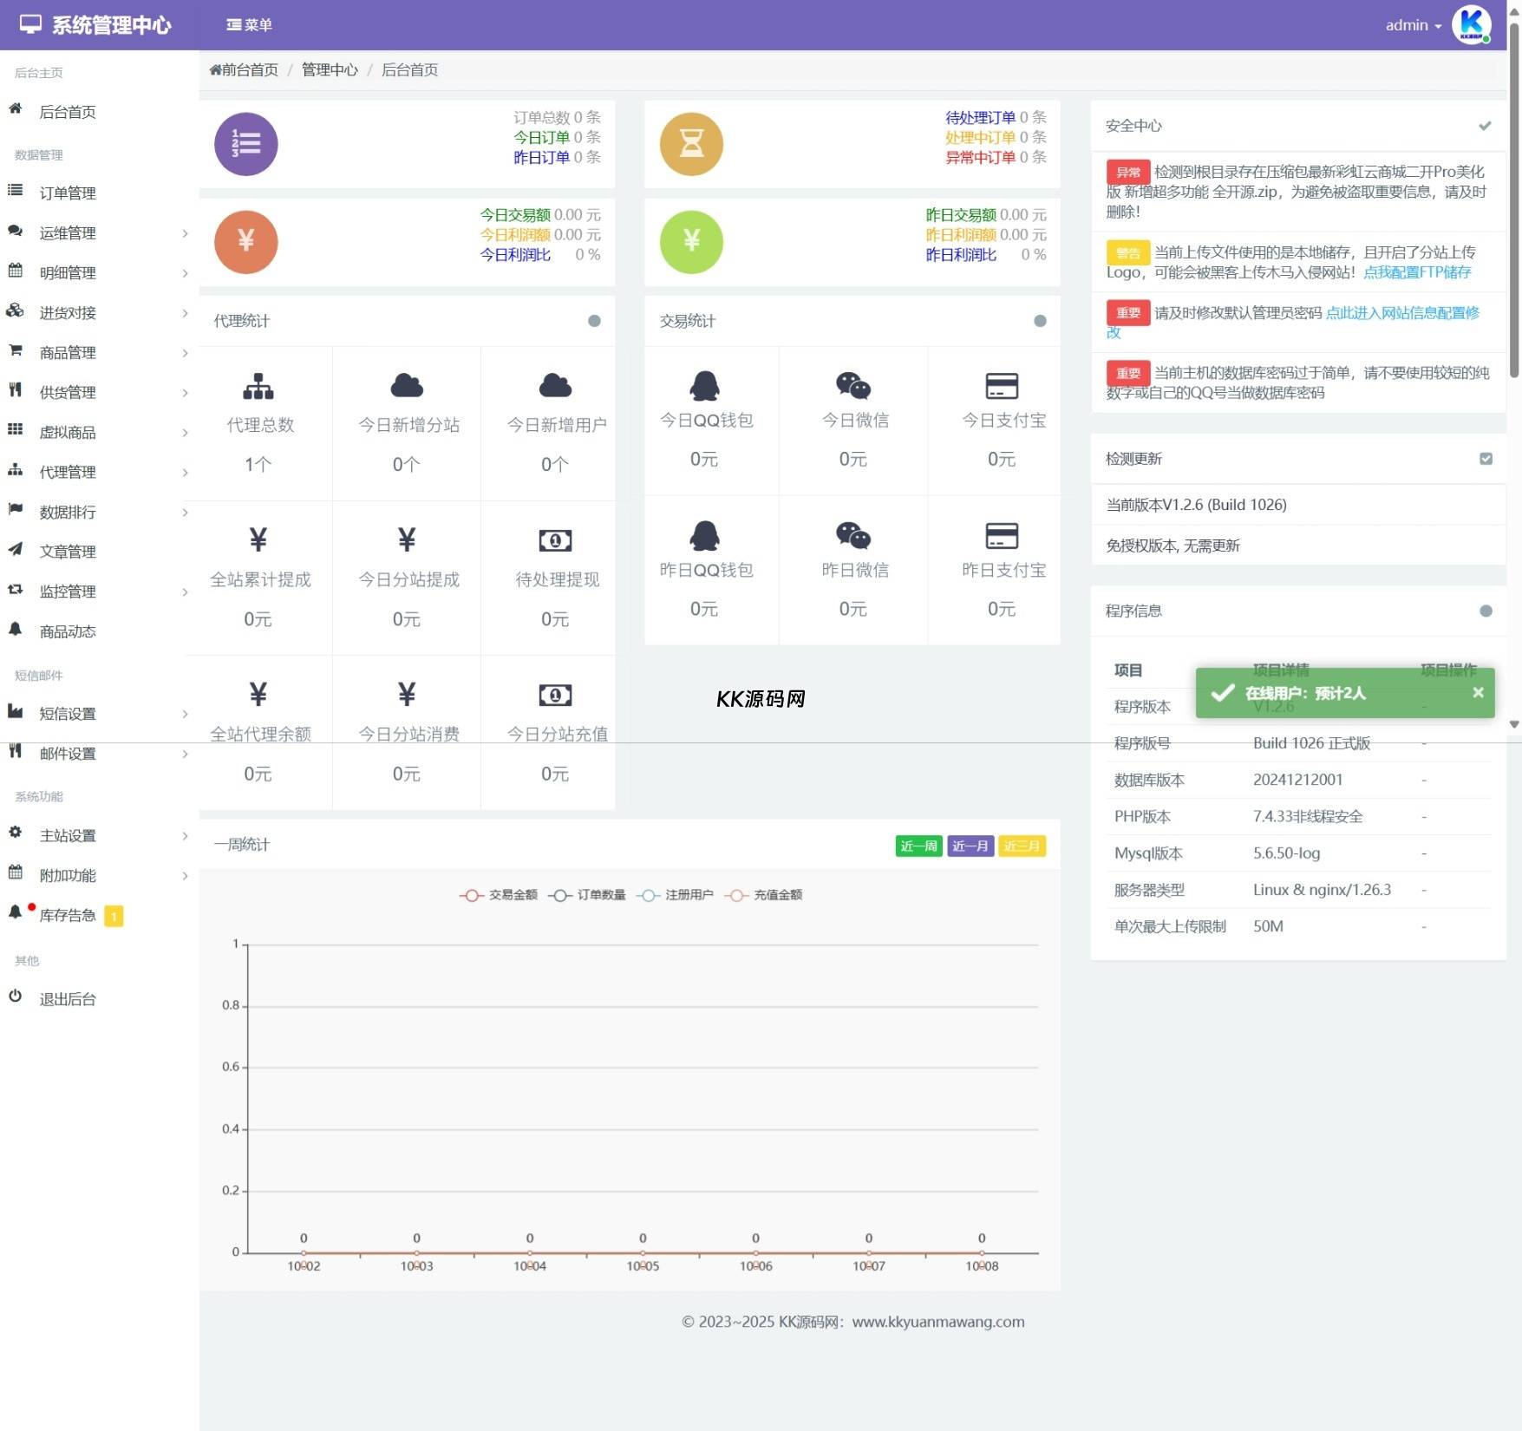The width and height of the screenshot is (1522, 1431).
Task: Click the 点我配置FTP储存 link
Action: 1417,272
